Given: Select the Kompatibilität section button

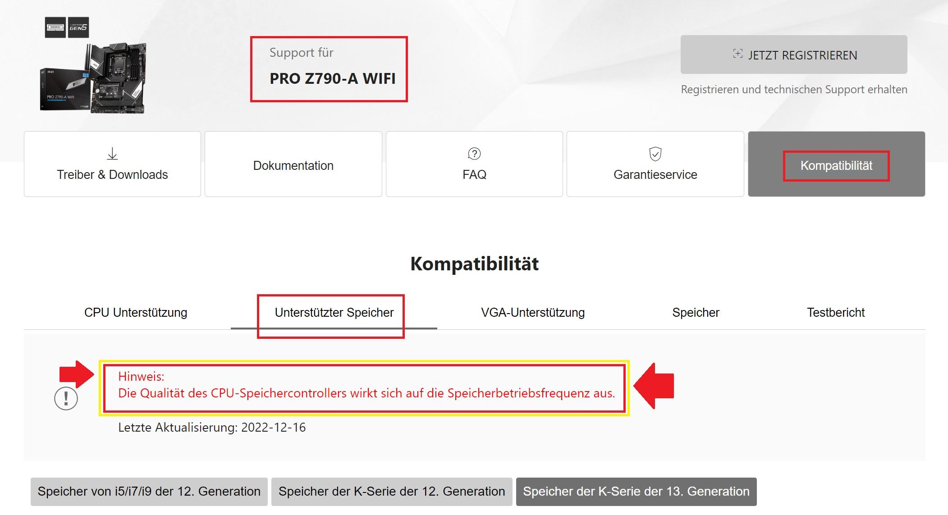Looking at the screenshot, I should tap(837, 164).
